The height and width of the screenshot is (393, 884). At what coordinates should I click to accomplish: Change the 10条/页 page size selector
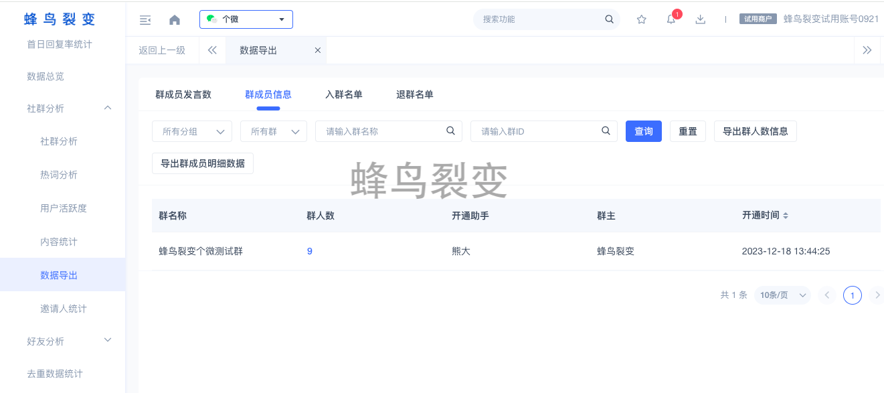[x=782, y=295]
